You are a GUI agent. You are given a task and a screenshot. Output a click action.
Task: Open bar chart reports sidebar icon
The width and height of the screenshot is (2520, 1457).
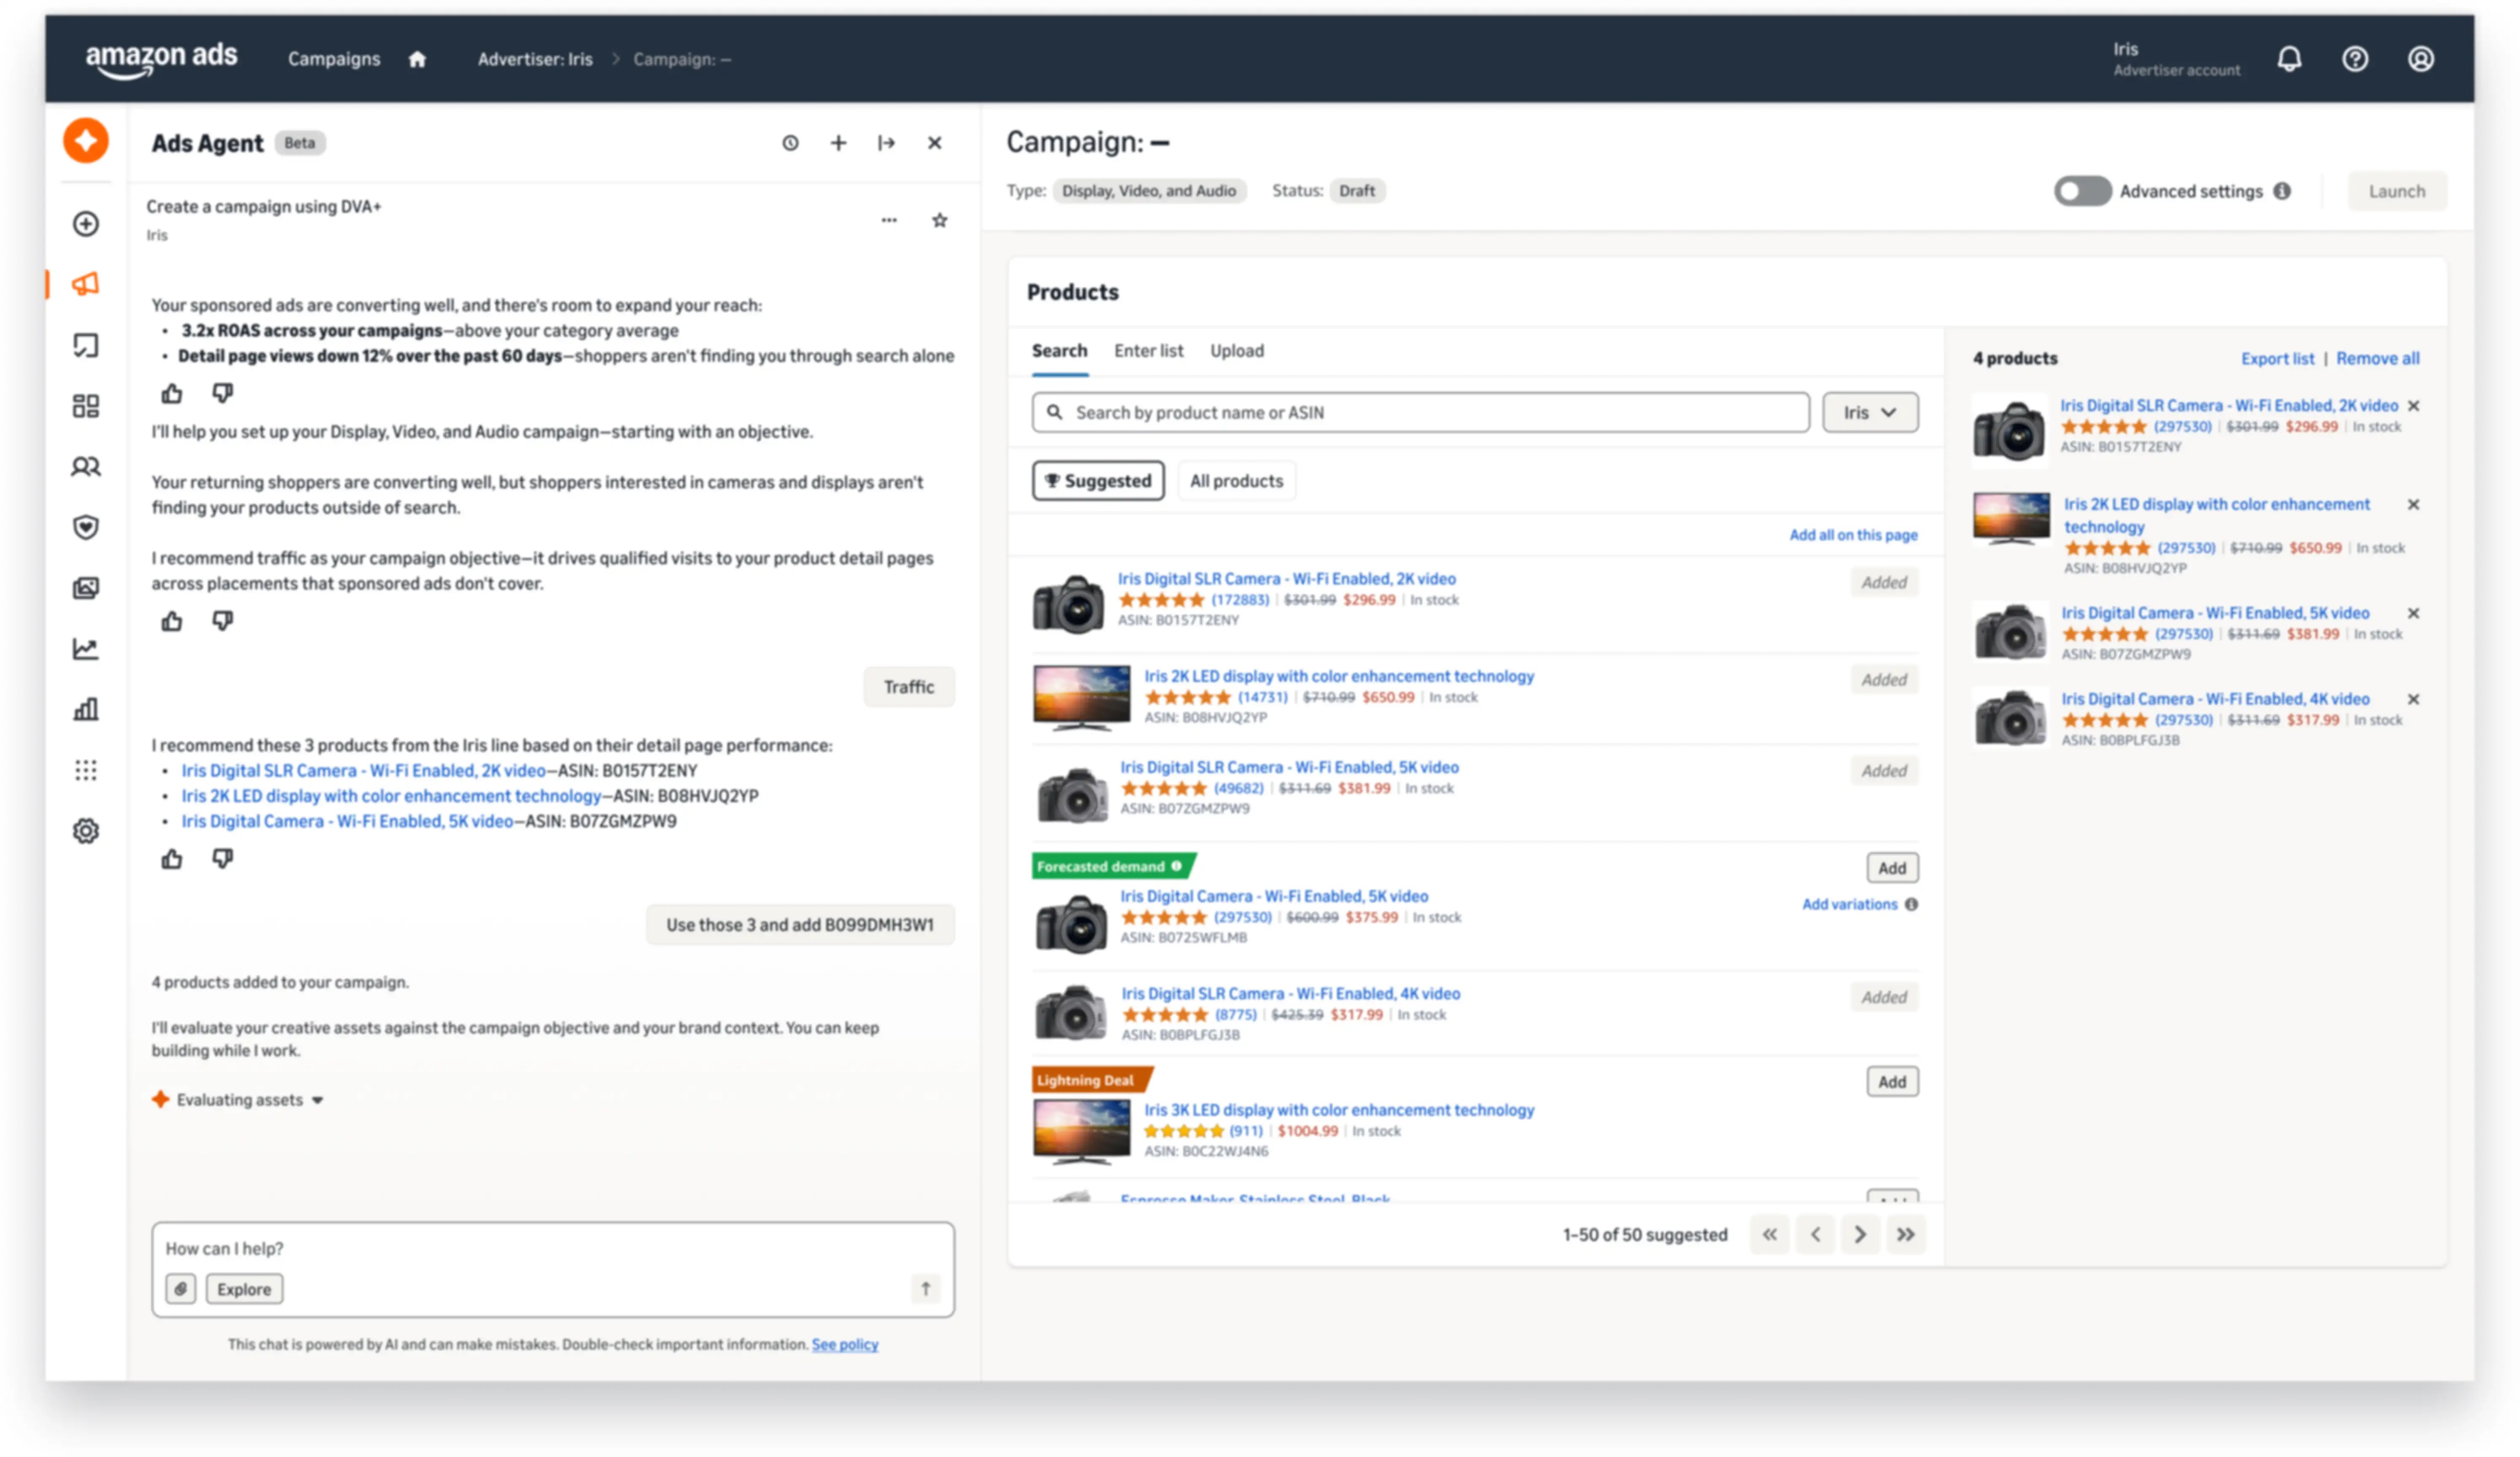pos(86,710)
